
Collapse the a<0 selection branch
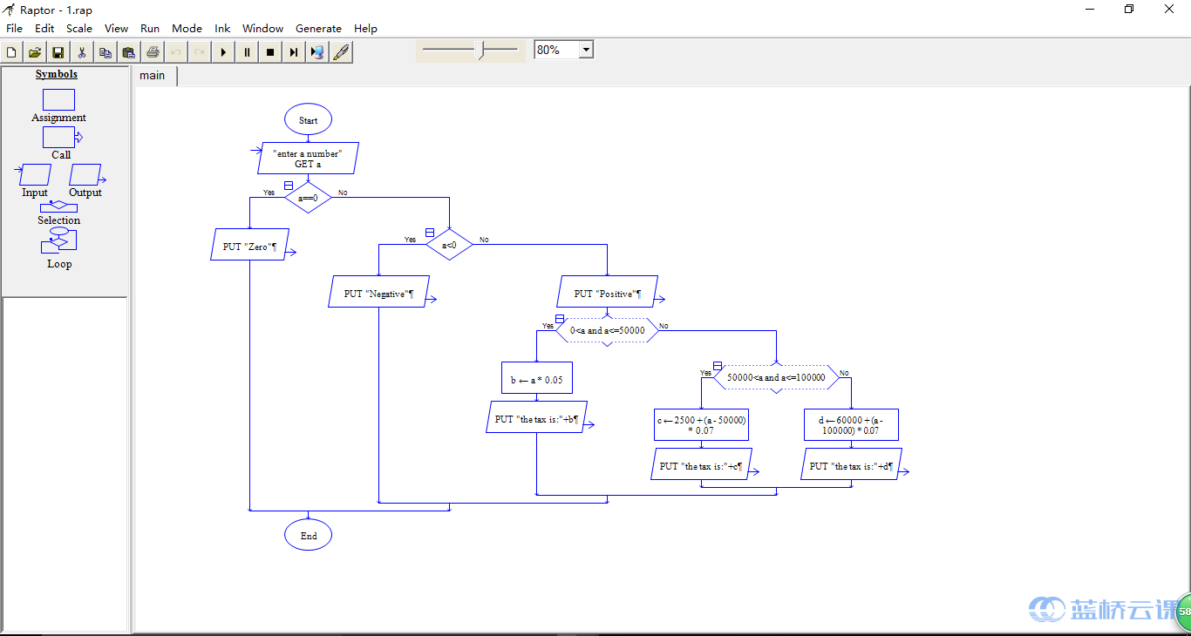[x=429, y=232]
